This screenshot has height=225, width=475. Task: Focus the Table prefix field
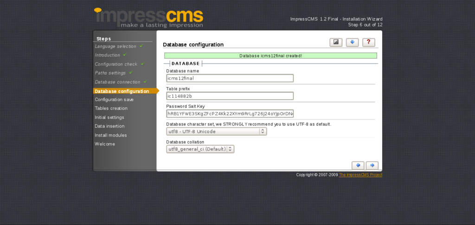point(230,96)
